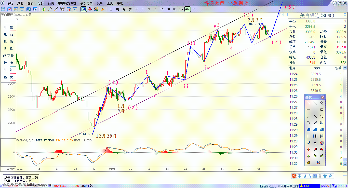The height and width of the screenshot is (188, 348).
Task: Click the two-people users icon in toolbar
Action: pos(96,9)
